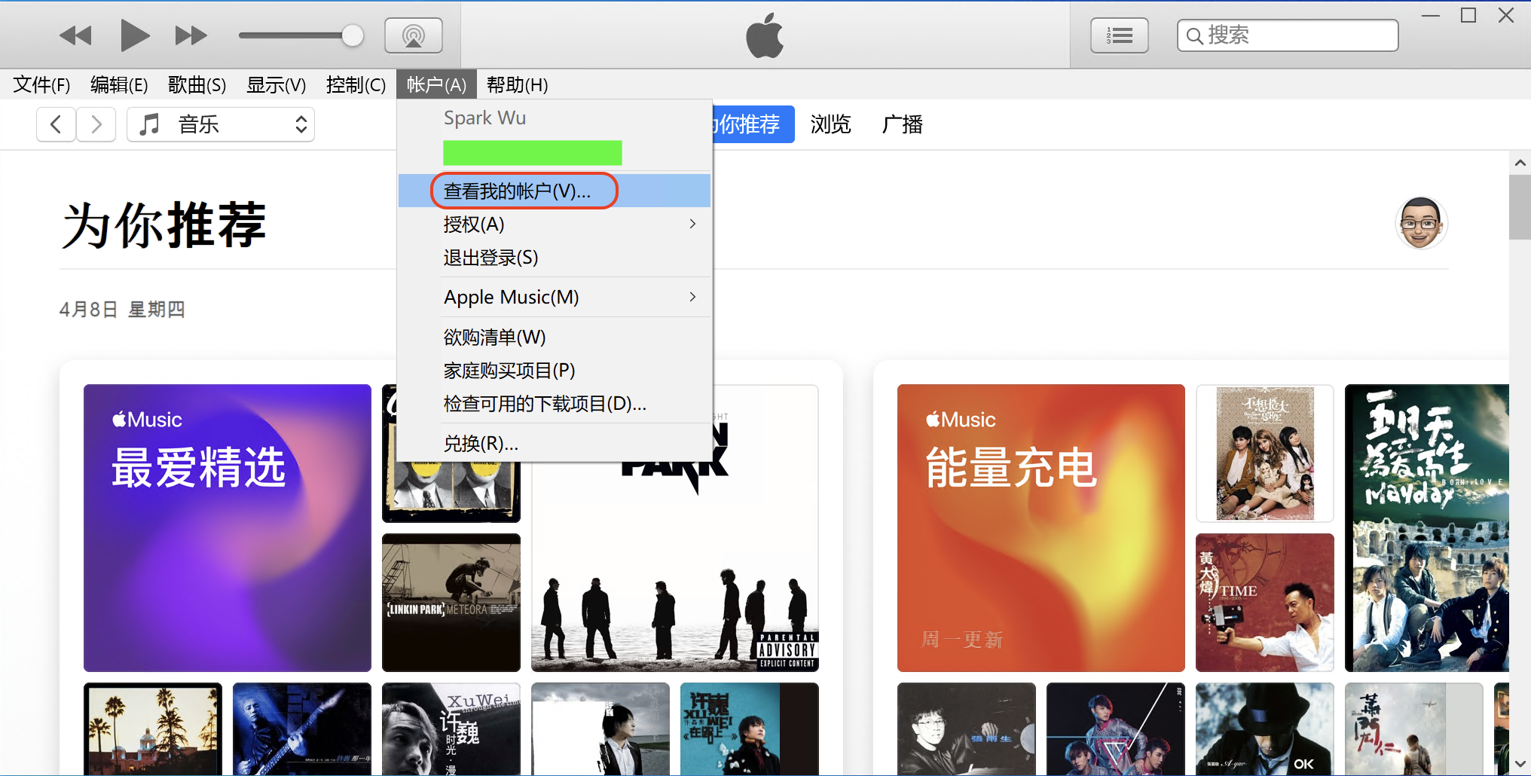Show the Up Next list icon
Viewport: 1531px width, 776px height.
1119,35
